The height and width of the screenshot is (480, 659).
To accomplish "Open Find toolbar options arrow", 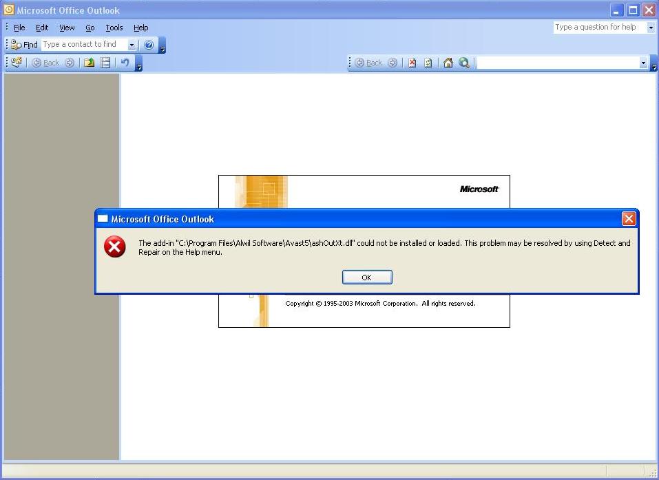I will [x=163, y=45].
